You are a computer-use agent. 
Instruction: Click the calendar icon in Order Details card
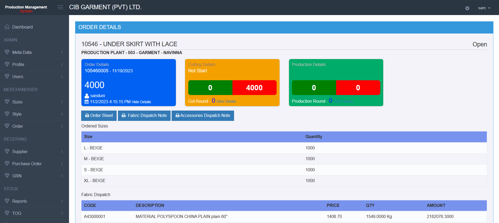[x=86, y=102]
